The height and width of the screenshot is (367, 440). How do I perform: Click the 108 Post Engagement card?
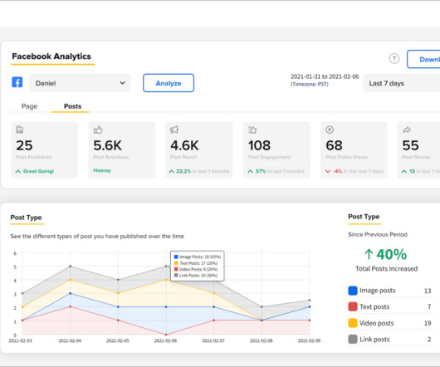point(276,149)
